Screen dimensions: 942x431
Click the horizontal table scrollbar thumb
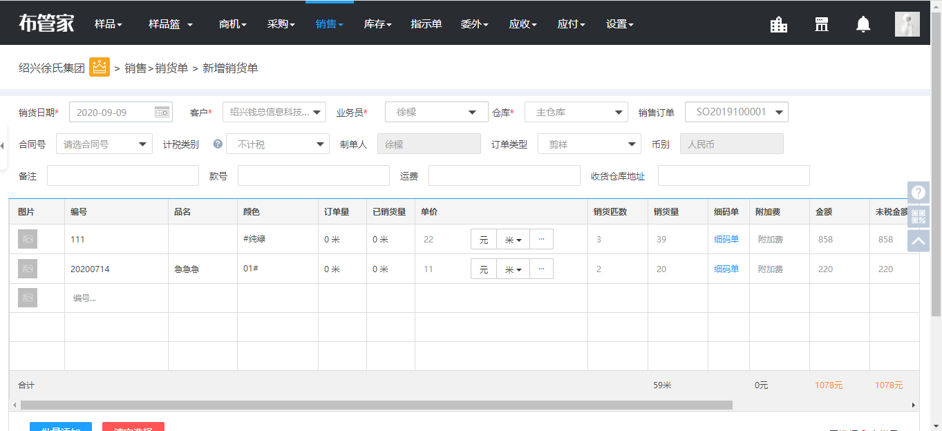(x=376, y=405)
